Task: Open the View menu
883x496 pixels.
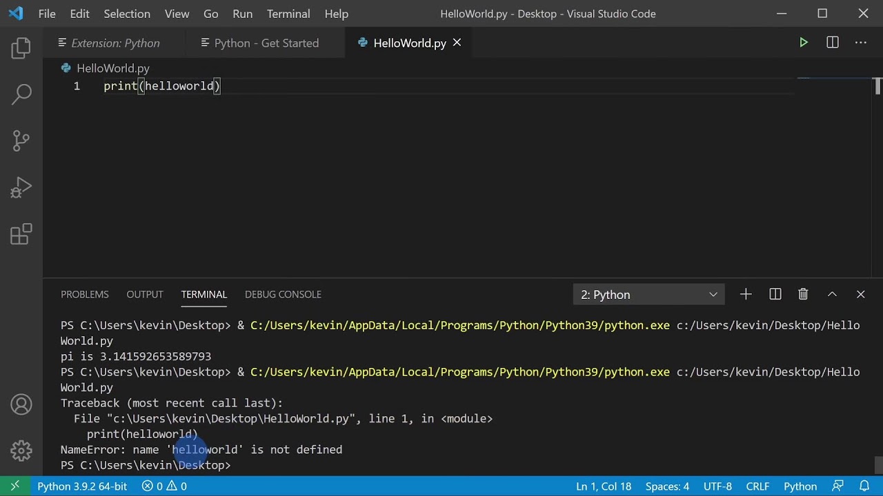Action: pos(177,14)
